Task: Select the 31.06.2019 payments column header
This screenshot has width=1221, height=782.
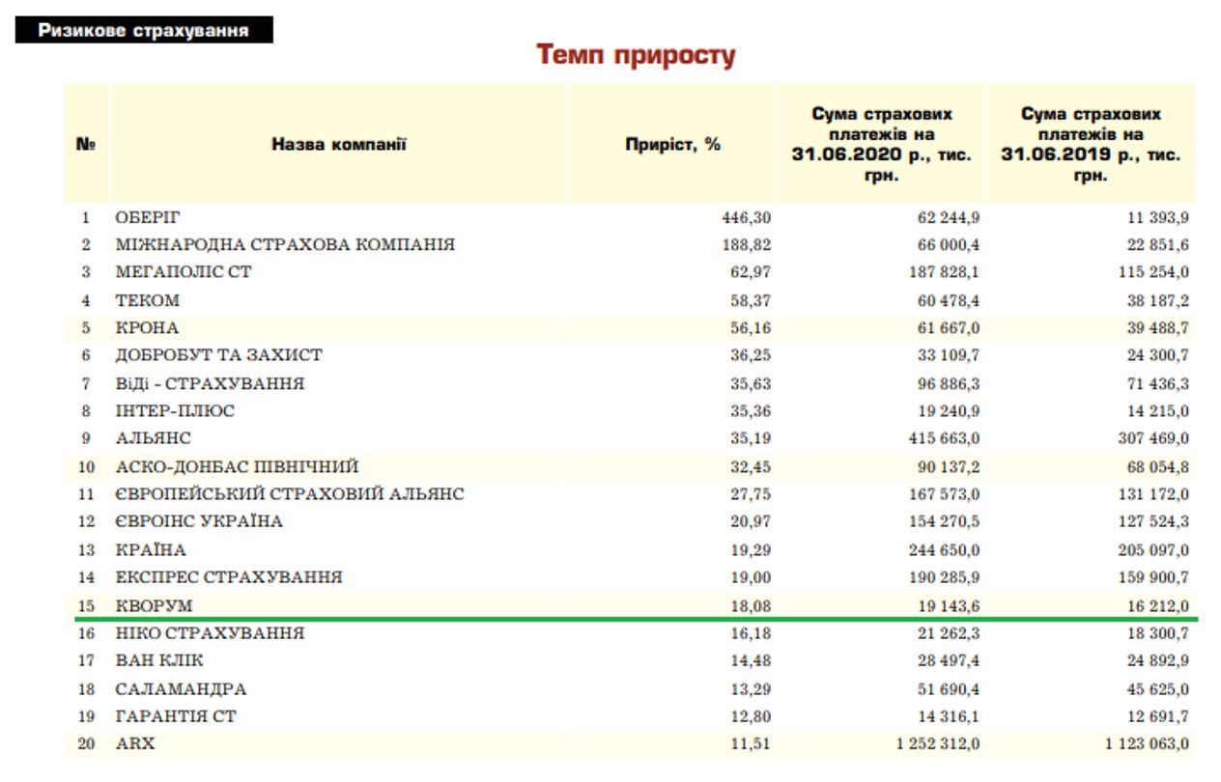Action: point(1091,145)
